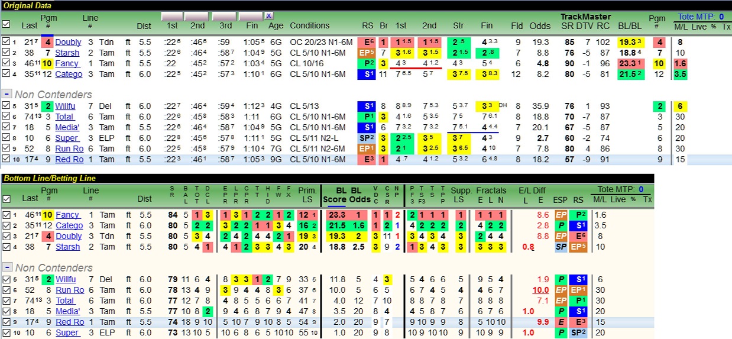Select E/L Diff value 9.9 in Red Ro row
The height and width of the screenshot is (339, 732).
pos(542,322)
